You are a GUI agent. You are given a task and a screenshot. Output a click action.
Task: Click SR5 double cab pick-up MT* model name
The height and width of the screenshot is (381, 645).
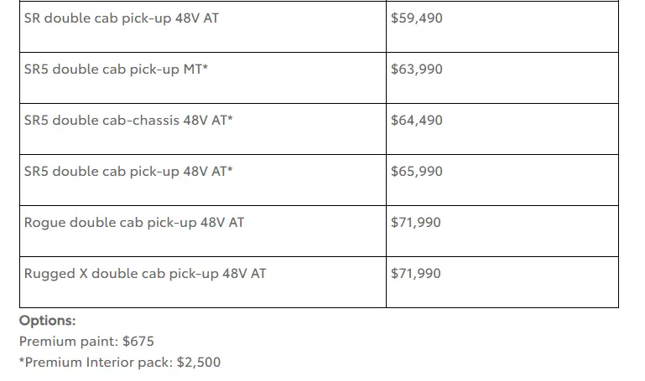click(116, 70)
